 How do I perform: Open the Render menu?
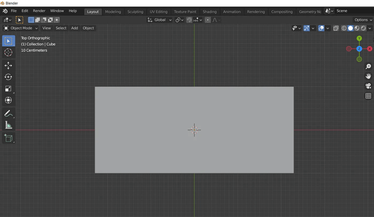39,11
